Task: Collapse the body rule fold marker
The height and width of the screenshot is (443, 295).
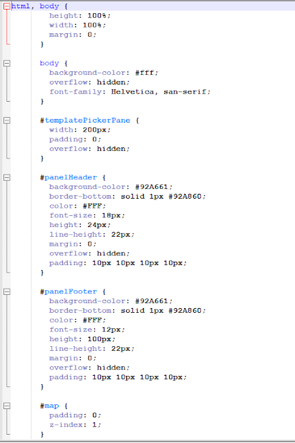Action: (7, 63)
